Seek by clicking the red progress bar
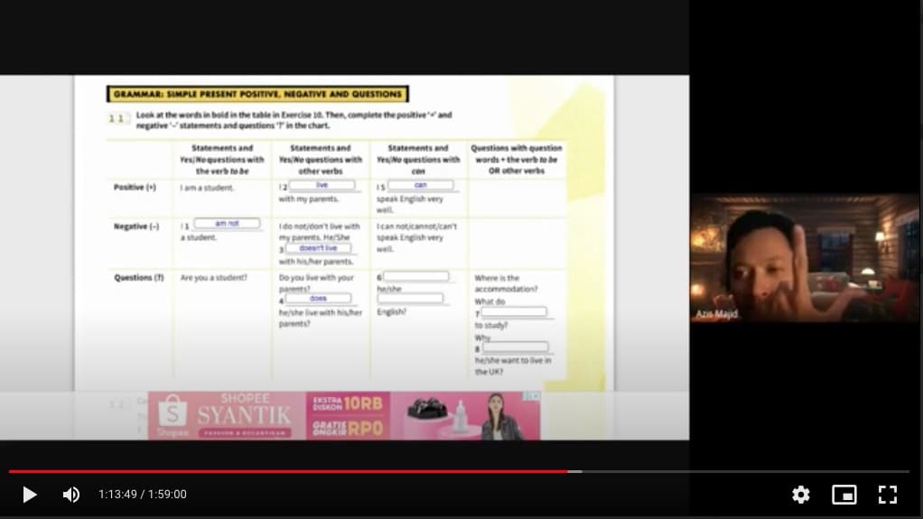The width and height of the screenshot is (923, 519). point(289,471)
